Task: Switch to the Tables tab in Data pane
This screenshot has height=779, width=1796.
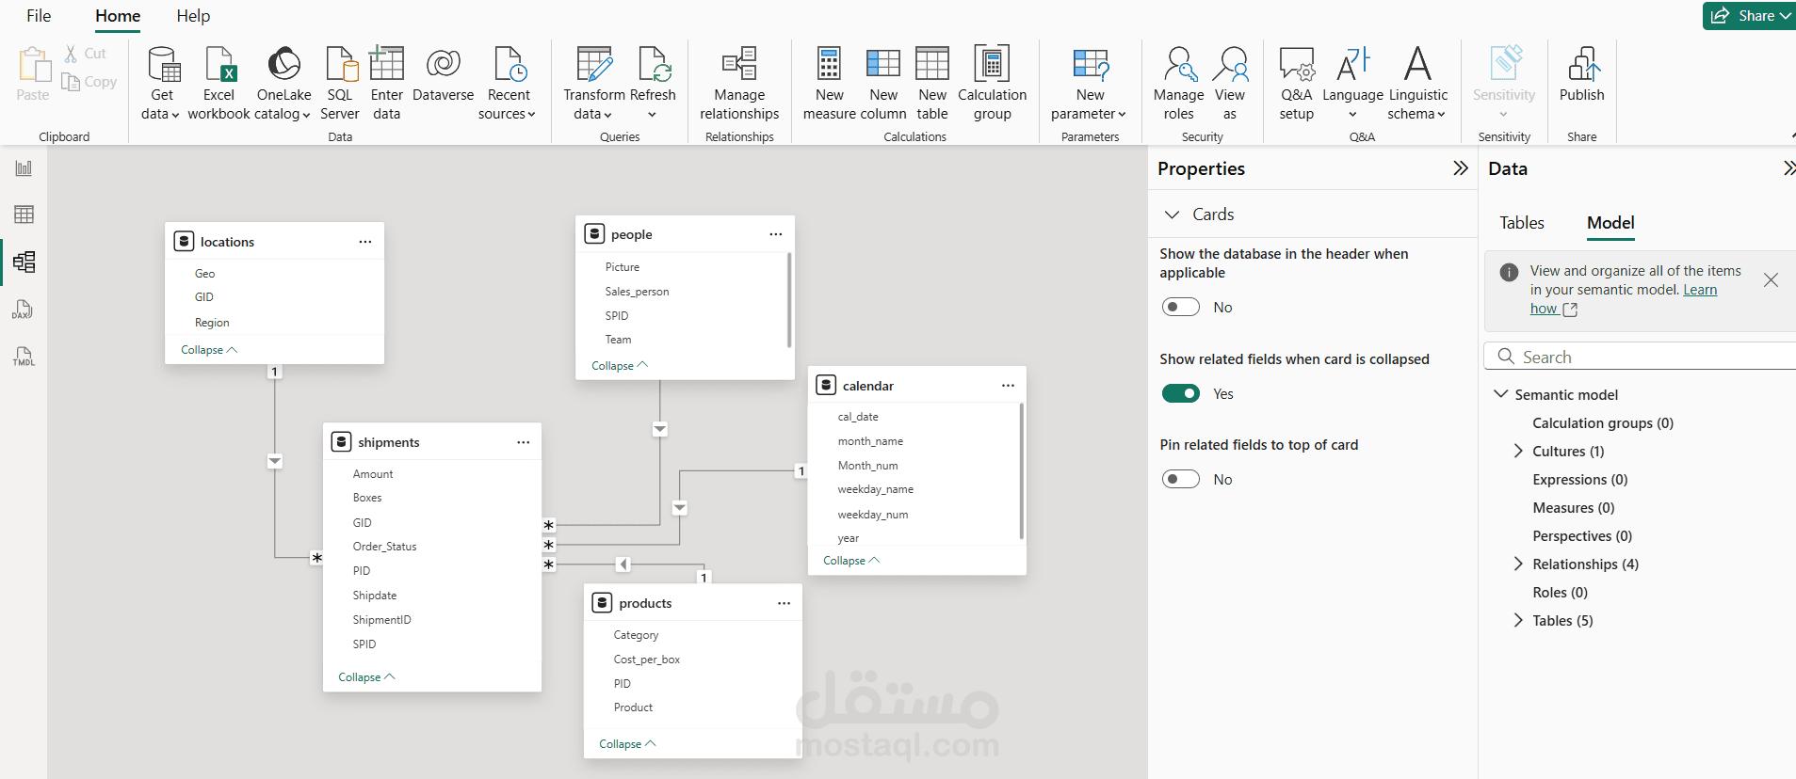Action: 1522,223
